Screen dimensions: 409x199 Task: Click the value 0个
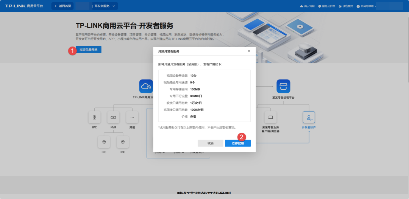pos(192,82)
